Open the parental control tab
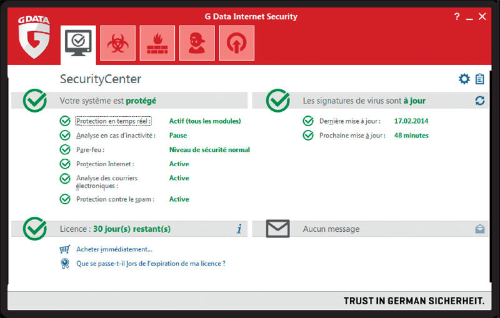500x318 pixels. 197,43
